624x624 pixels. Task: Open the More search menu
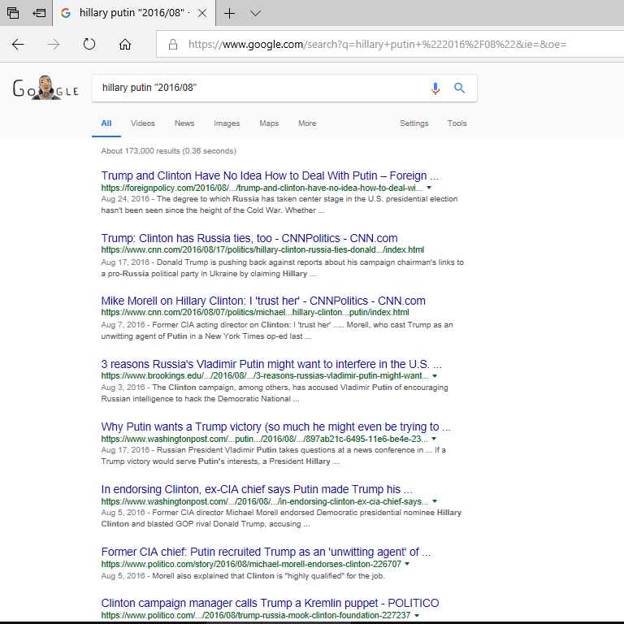tap(307, 123)
